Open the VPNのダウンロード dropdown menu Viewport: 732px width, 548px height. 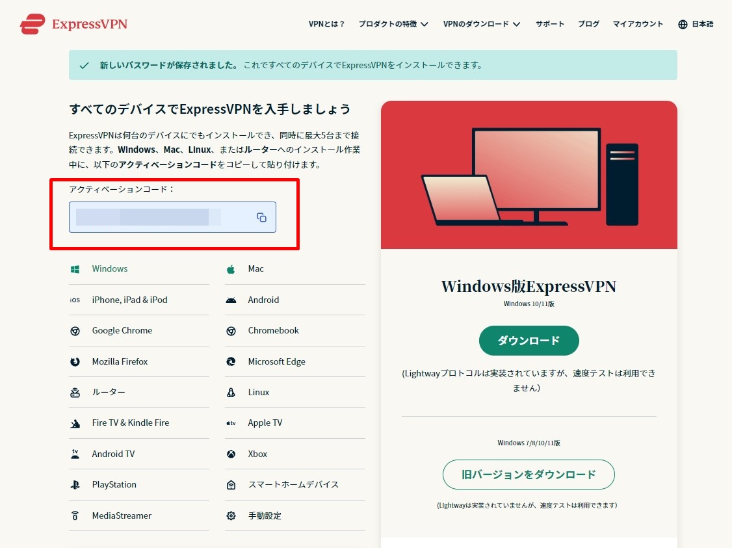point(477,23)
